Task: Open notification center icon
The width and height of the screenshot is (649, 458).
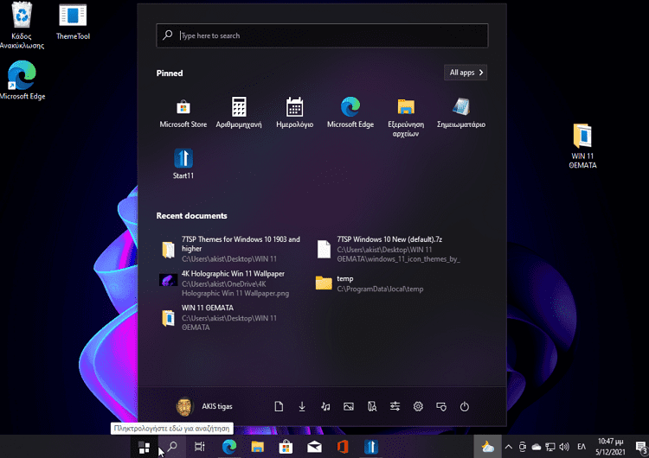Action: point(640,447)
